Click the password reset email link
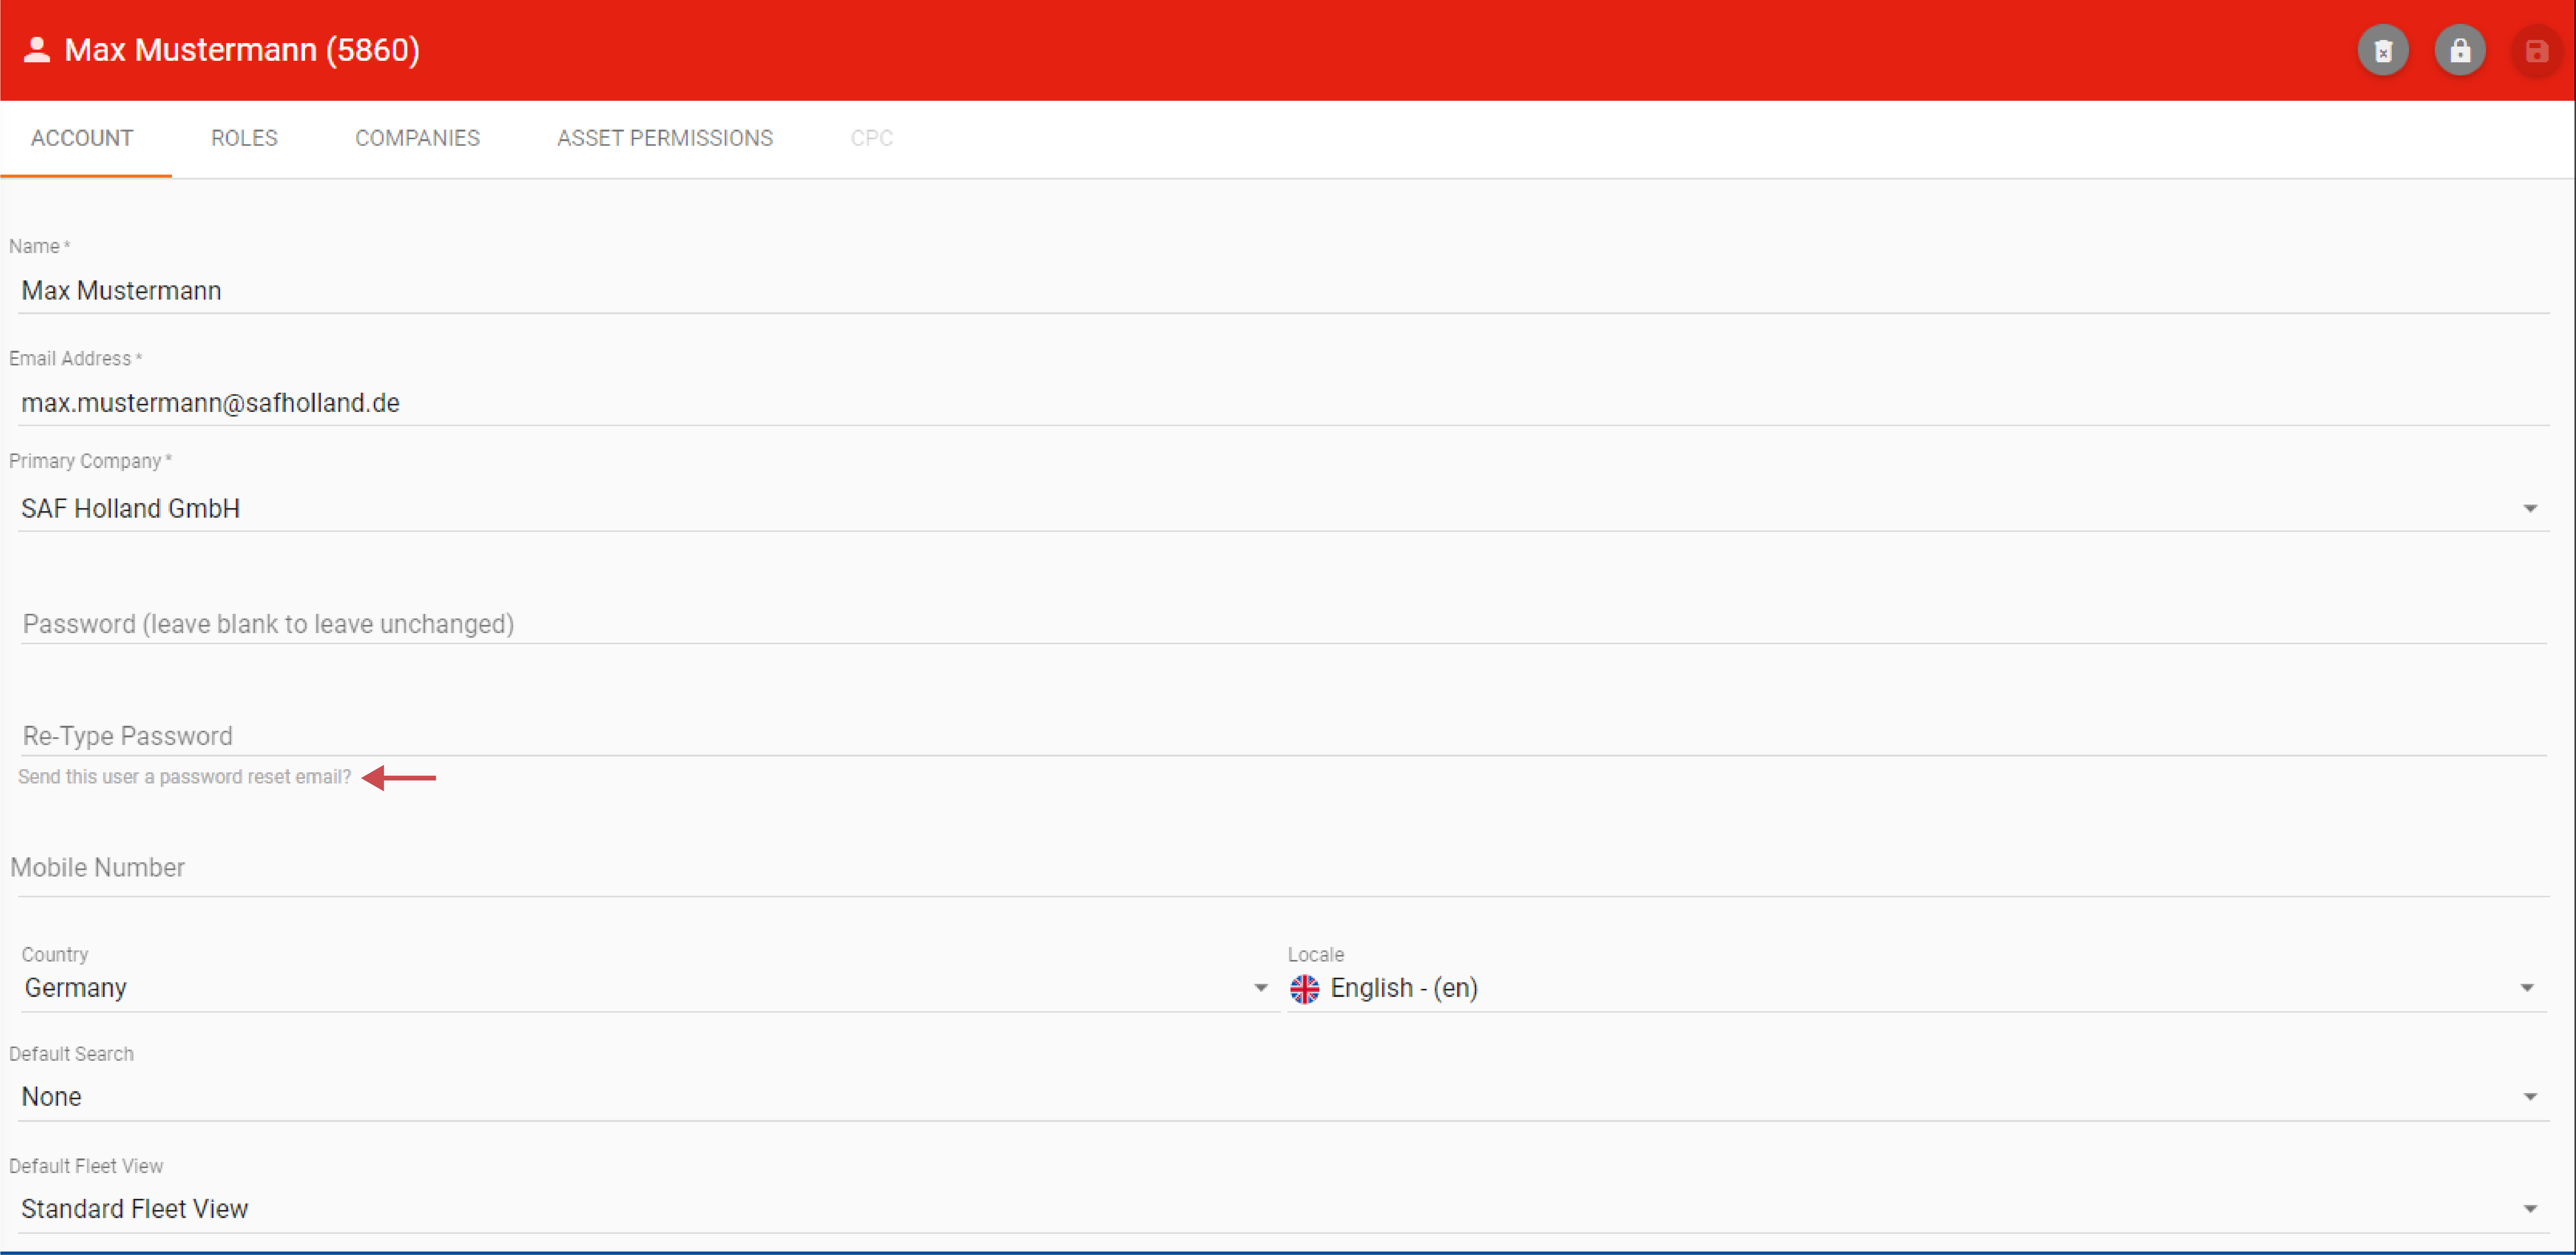 (184, 777)
